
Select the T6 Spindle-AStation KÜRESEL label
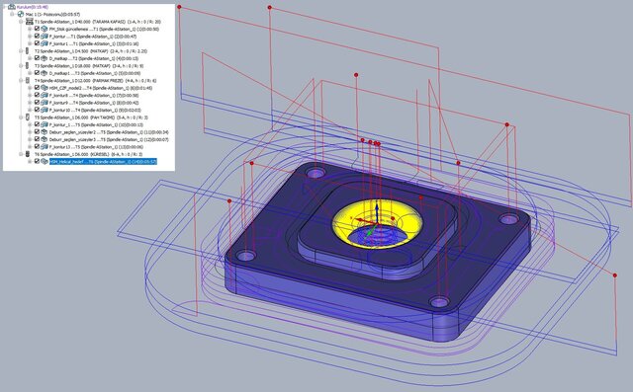[88, 154]
